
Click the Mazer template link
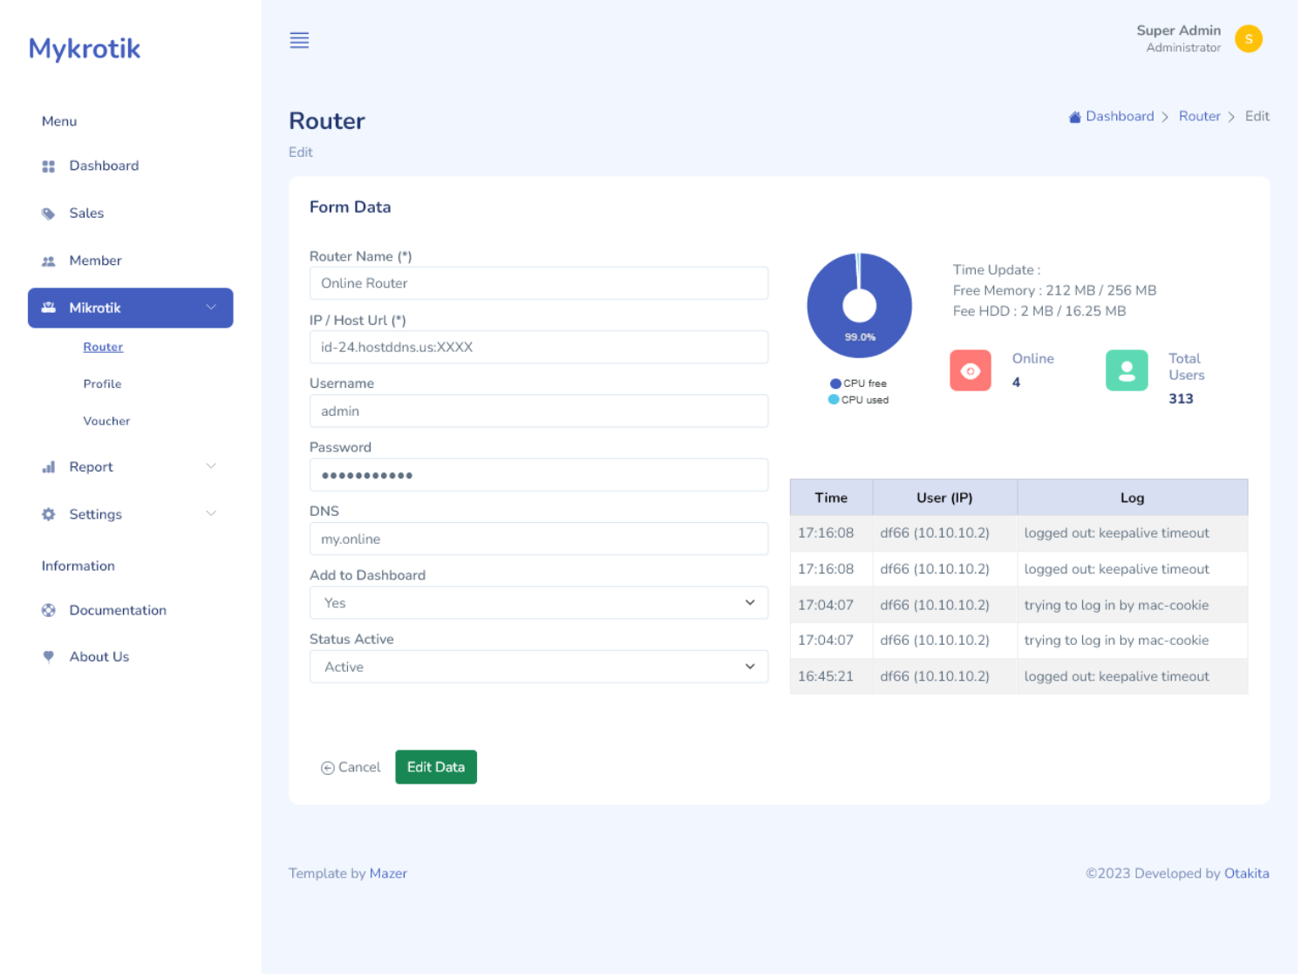(388, 873)
